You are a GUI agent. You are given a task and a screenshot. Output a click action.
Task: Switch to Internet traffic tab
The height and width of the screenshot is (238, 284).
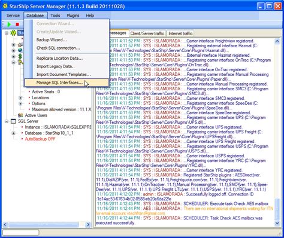coord(180,33)
